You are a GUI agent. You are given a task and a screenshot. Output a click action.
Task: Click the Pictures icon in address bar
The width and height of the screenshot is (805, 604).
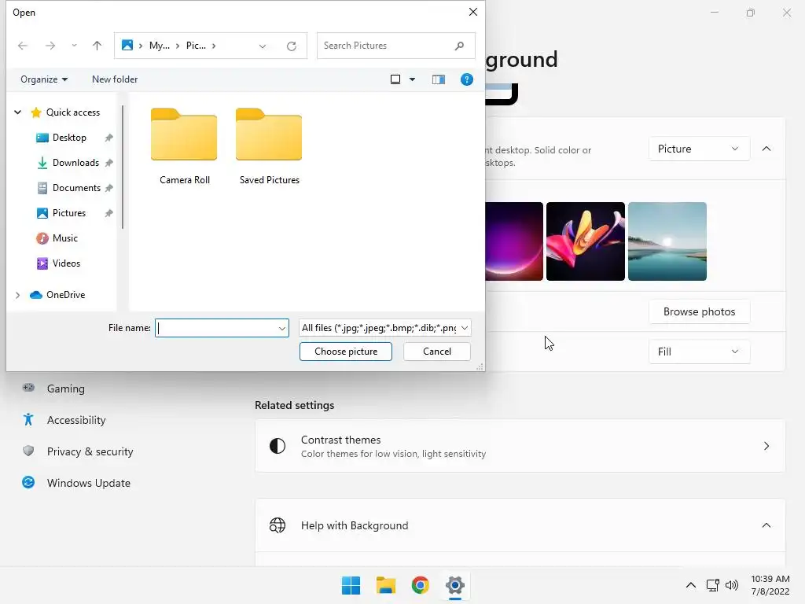pos(127,45)
